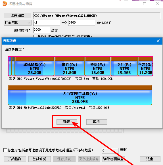Select the 文件(F:) partition block
Screen dimensions: 163x165
(x=124, y=66)
